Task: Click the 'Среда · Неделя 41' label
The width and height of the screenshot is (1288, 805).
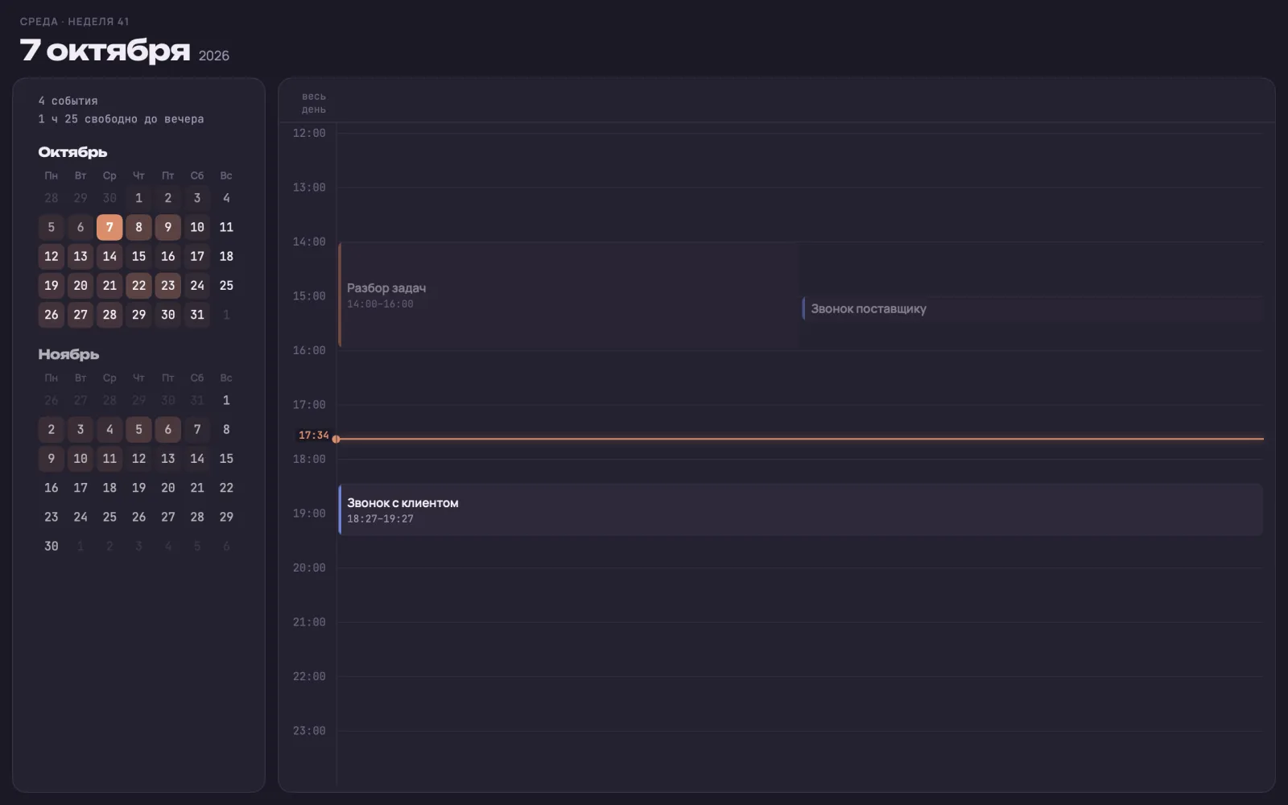Action: tap(74, 22)
